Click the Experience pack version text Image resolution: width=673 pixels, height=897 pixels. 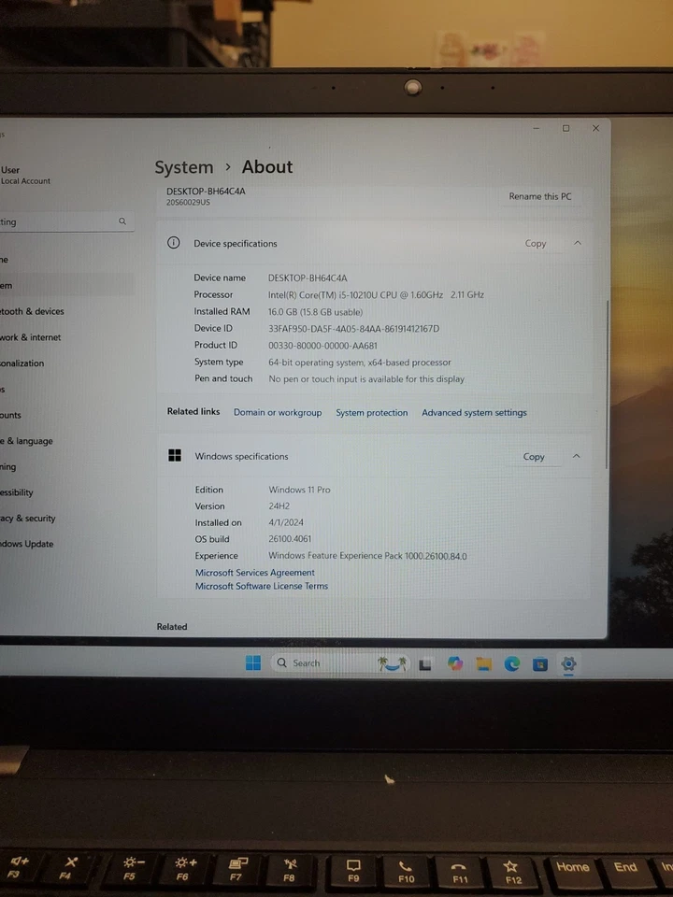coord(367,556)
